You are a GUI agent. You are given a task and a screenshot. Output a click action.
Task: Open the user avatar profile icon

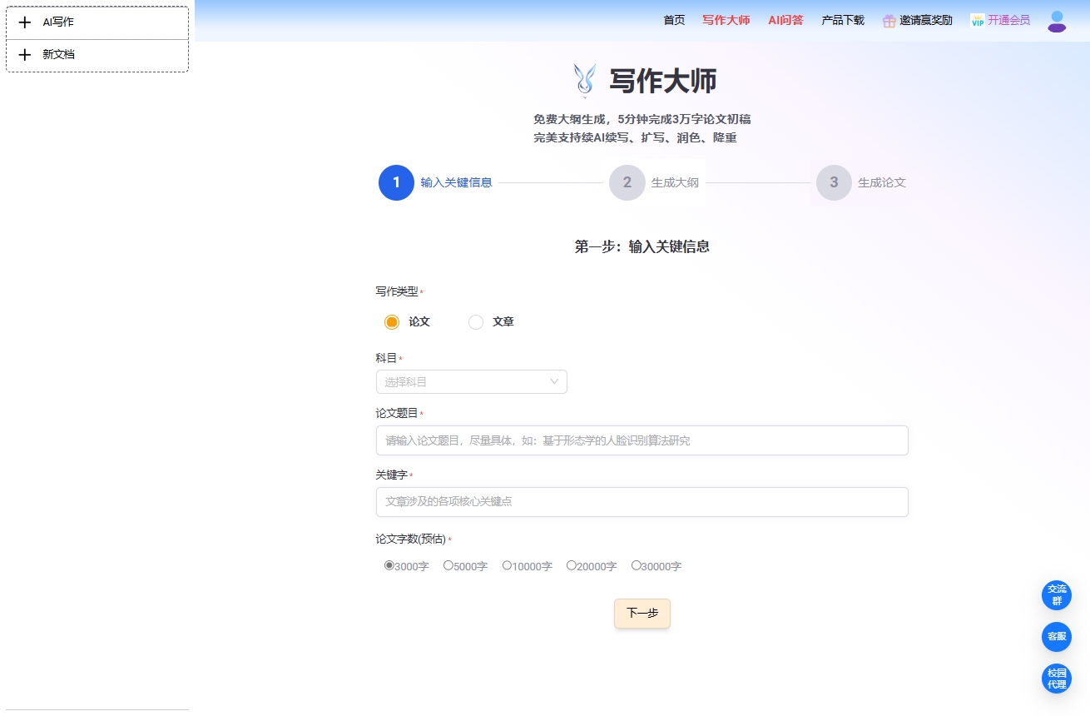pyautogui.click(x=1057, y=22)
